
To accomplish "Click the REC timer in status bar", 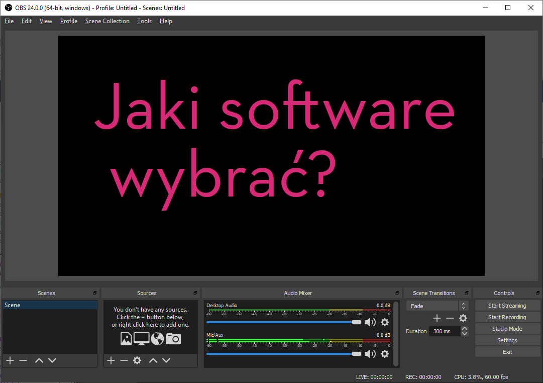I will 423,377.
